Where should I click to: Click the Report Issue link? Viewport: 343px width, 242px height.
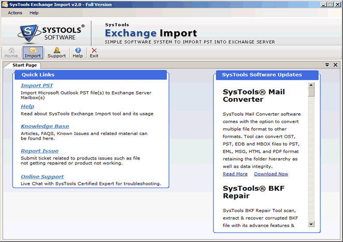tap(39, 151)
